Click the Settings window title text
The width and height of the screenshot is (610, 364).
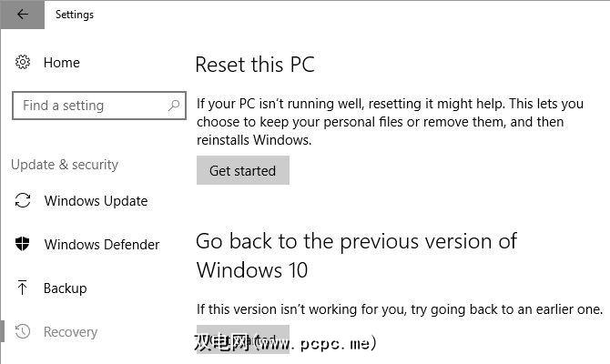(75, 15)
